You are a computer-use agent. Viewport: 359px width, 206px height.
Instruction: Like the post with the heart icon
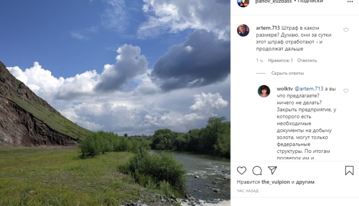[x=242, y=171]
